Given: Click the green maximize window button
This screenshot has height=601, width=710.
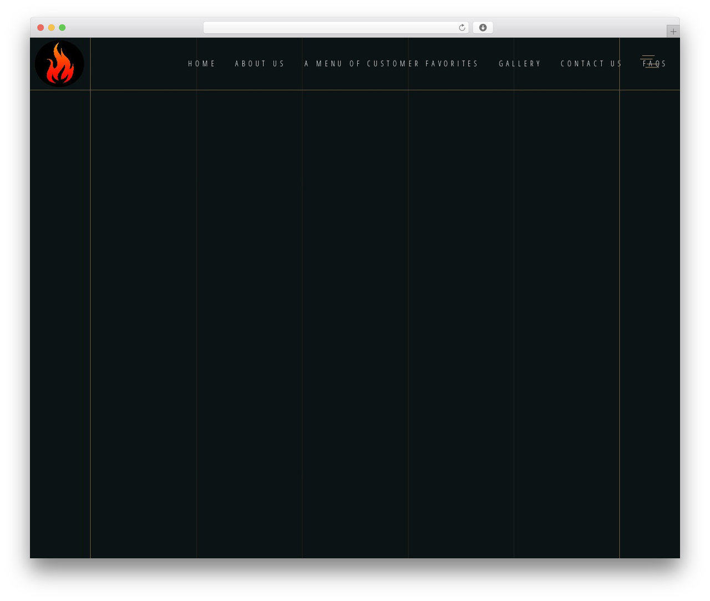Looking at the screenshot, I should [62, 28].
